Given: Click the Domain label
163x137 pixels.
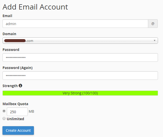Looking at the screenshot, I should click(x=9, y=34).
